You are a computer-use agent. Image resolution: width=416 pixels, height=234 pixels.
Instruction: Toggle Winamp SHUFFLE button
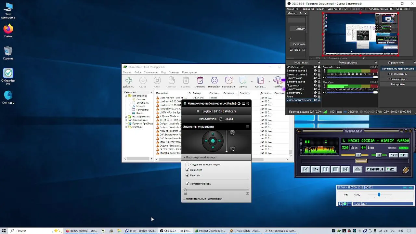(375, 169)
